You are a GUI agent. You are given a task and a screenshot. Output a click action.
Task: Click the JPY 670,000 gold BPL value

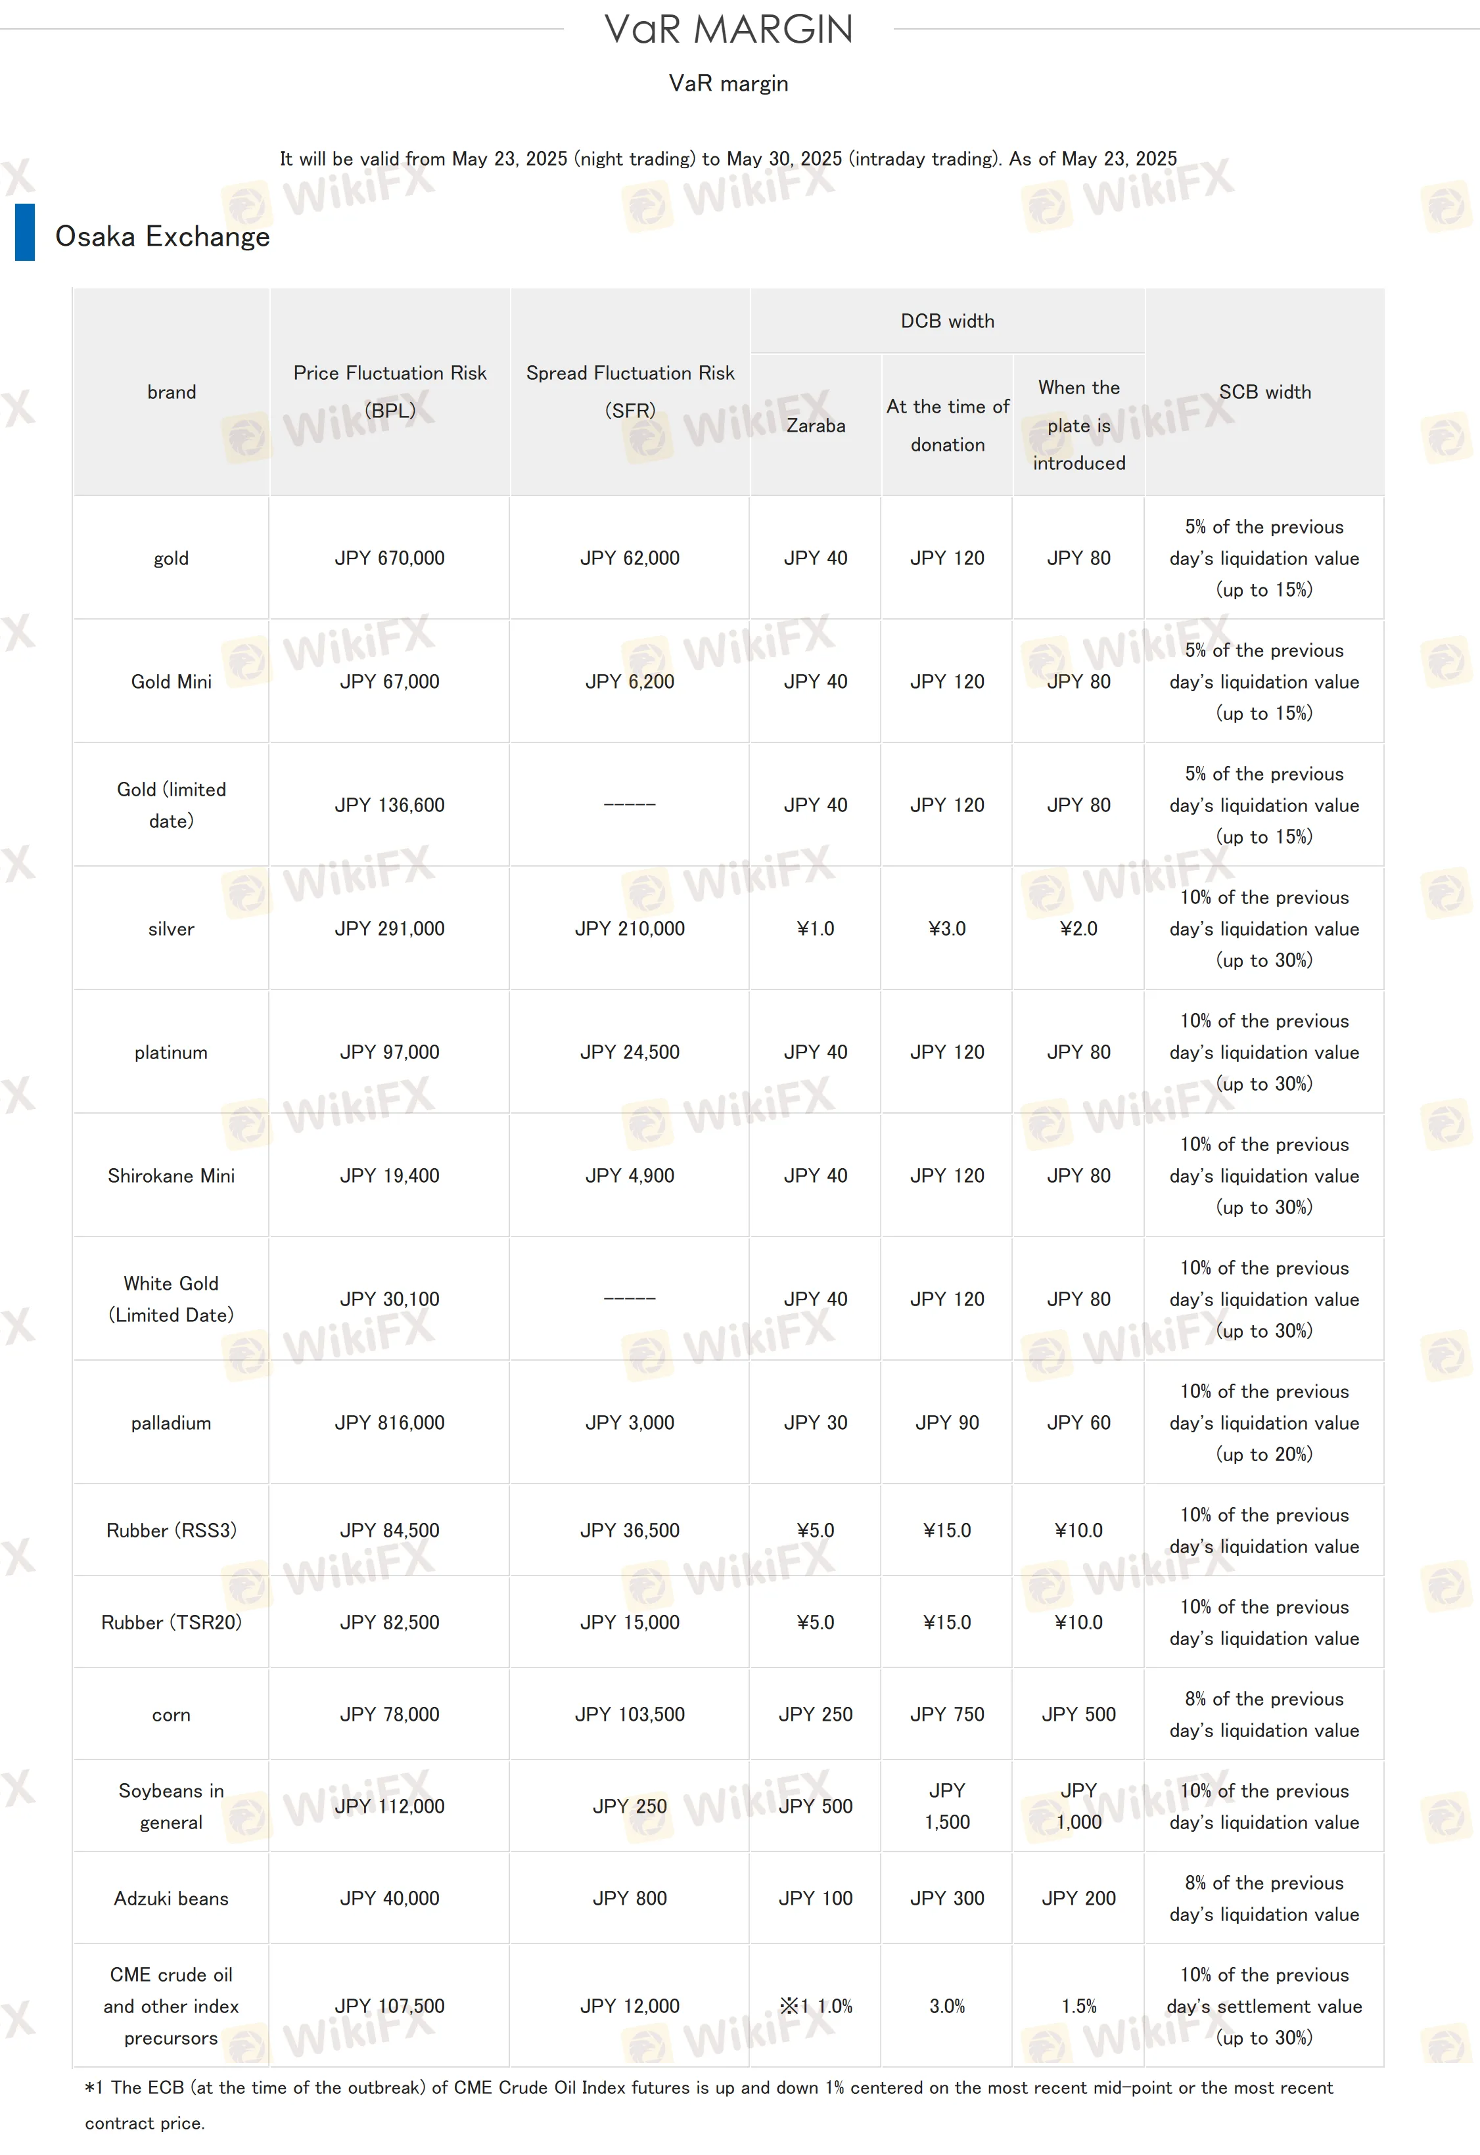(390, 558)
